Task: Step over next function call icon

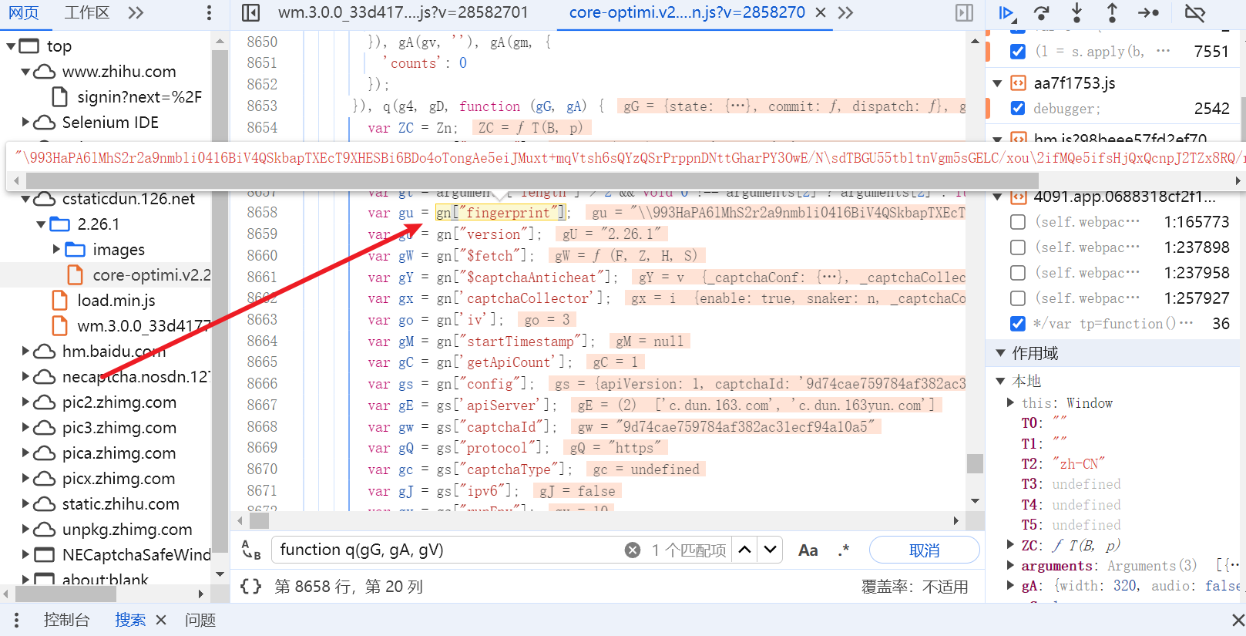Action: [1042, 12]
